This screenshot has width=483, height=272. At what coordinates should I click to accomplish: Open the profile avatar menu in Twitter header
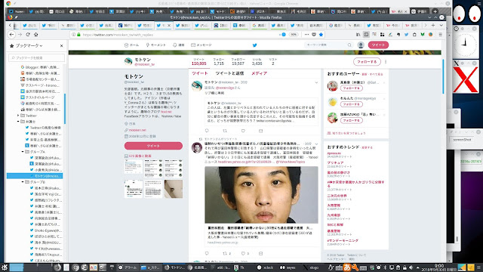361,45
